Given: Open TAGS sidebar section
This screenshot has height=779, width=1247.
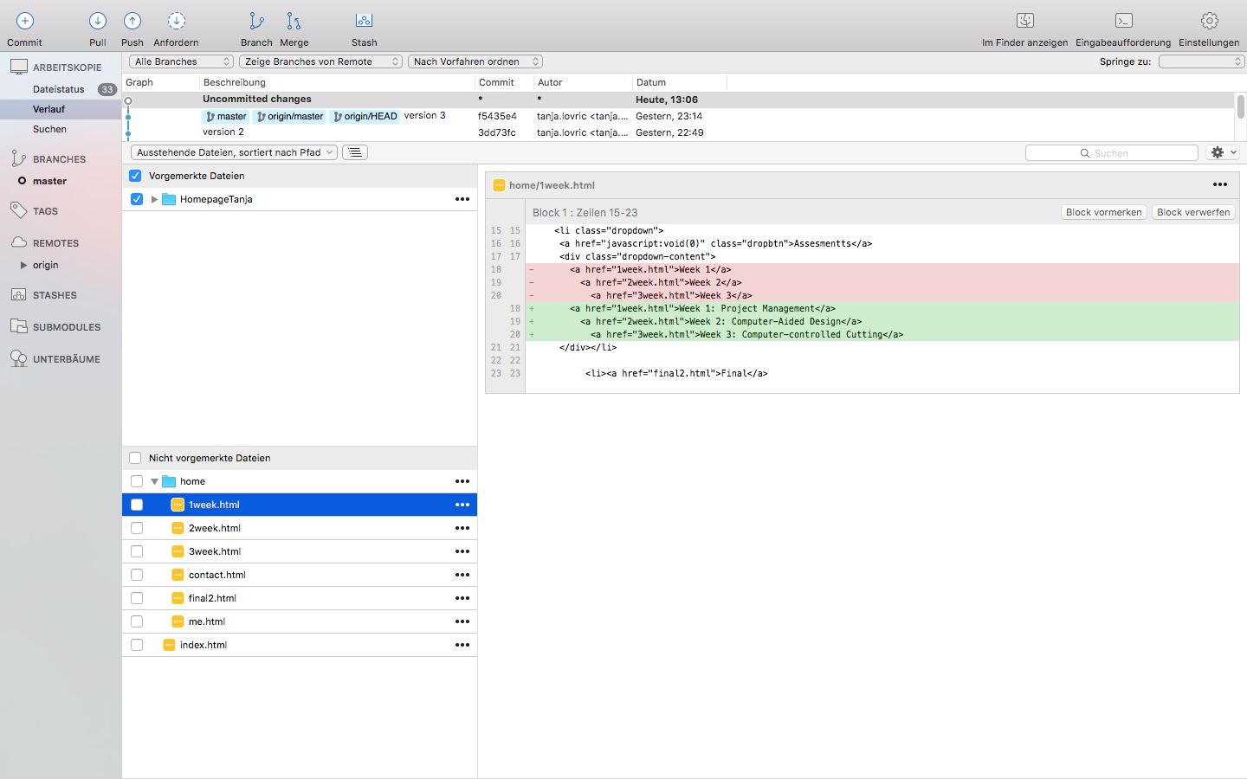Looking at the screenshot, I should tap(45, 211).
